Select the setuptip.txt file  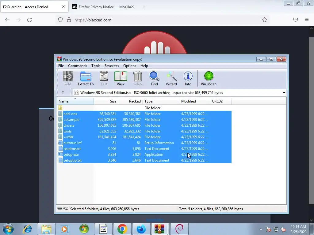144,160
